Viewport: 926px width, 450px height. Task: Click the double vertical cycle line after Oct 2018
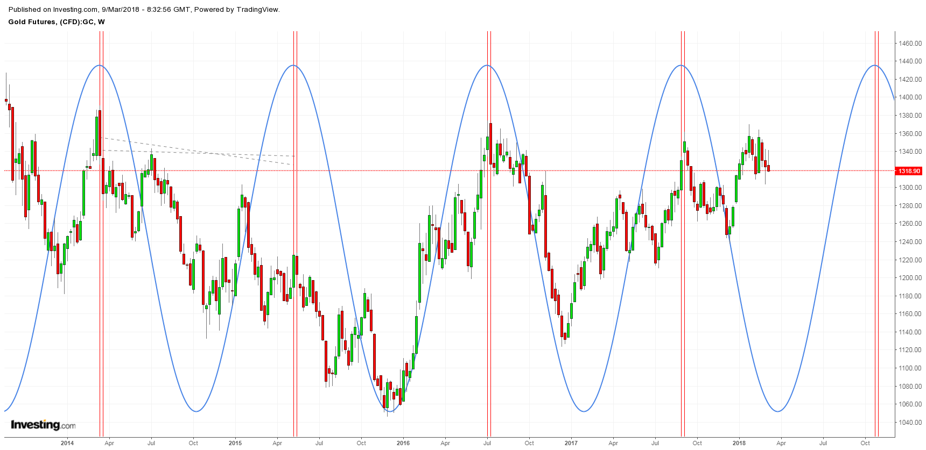pos(876,234)
